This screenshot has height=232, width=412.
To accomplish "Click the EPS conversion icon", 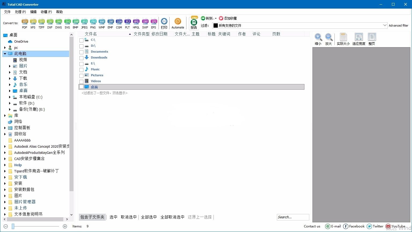I will [154, 23].
